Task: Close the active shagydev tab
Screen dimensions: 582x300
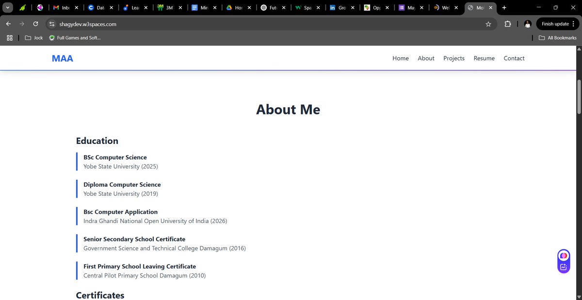Action: click(491, 8)
